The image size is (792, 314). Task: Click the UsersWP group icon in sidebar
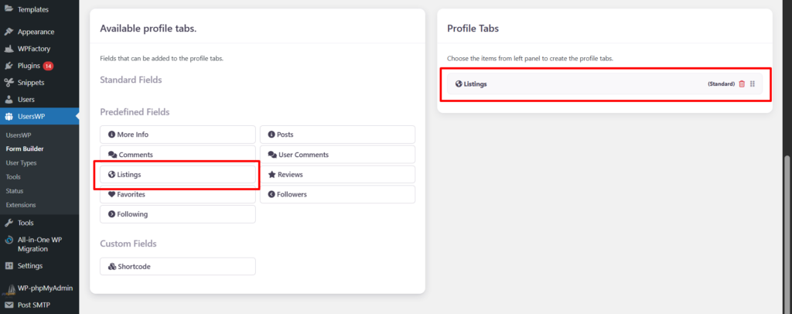point(9,117)
